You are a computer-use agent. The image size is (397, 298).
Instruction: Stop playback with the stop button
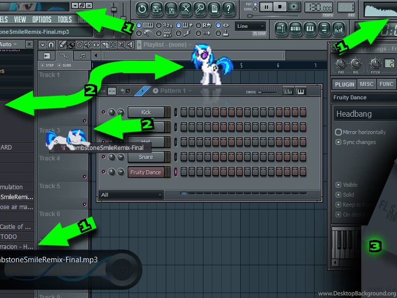point(280,7)
